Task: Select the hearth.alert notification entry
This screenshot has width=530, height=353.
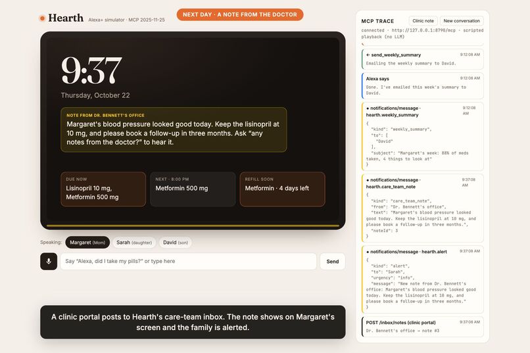Action: coord(423,279)
